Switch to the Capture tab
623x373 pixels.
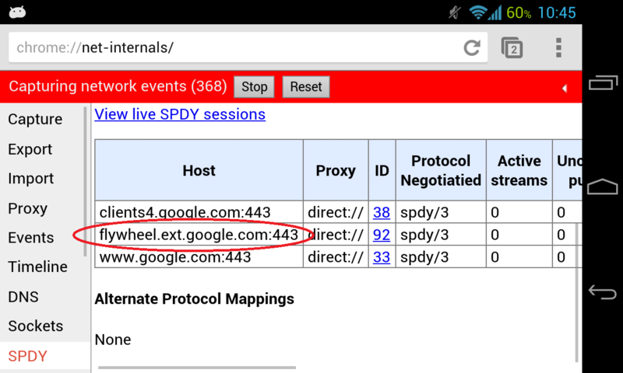point(35,119)
